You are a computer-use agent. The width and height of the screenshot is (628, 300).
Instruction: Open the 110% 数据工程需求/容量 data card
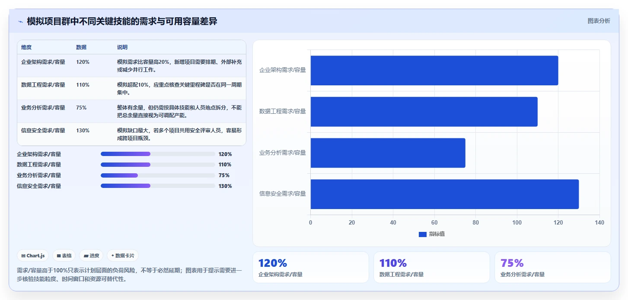[x=432, y=267]
